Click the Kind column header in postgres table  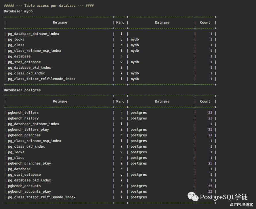point(120,101)
